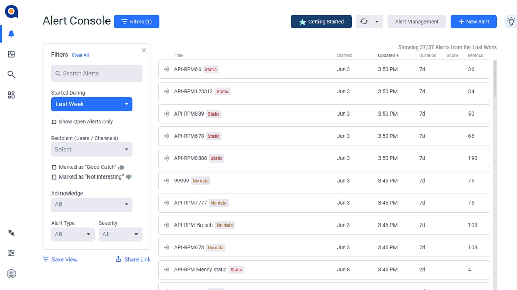
Task: Close the Filters panel
Action: (x=144, y=51)
